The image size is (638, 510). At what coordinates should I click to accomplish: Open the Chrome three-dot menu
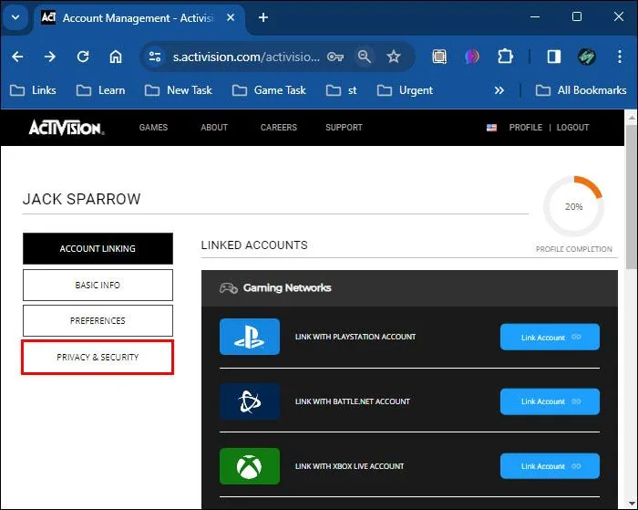tap(619, 57)
